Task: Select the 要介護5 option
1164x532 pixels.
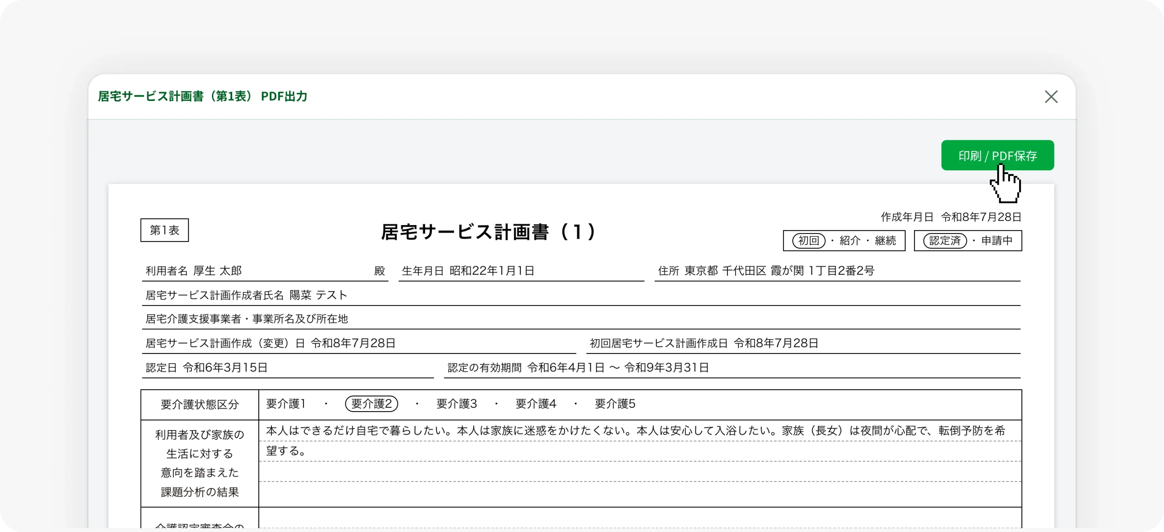Action: pos(615,403)
